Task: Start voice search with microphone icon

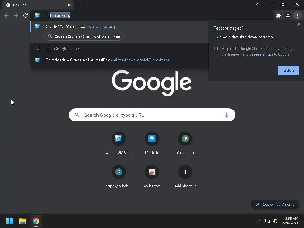Action: (x=227, y=115)
